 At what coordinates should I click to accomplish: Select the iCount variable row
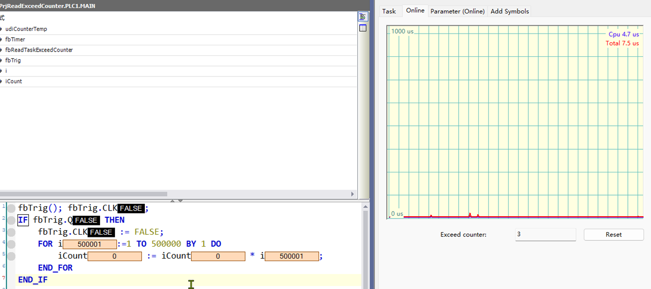click(14, 82)
